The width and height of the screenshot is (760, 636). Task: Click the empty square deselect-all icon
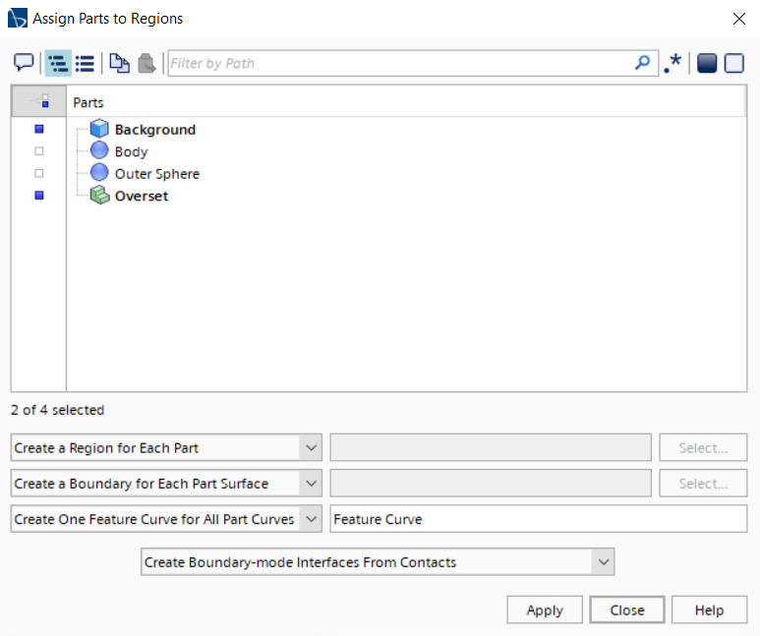[733, 63]
